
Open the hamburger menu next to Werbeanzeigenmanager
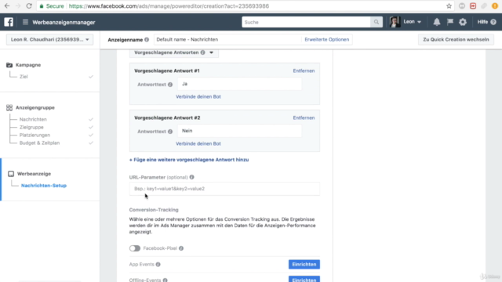click(x=25, y=22)
